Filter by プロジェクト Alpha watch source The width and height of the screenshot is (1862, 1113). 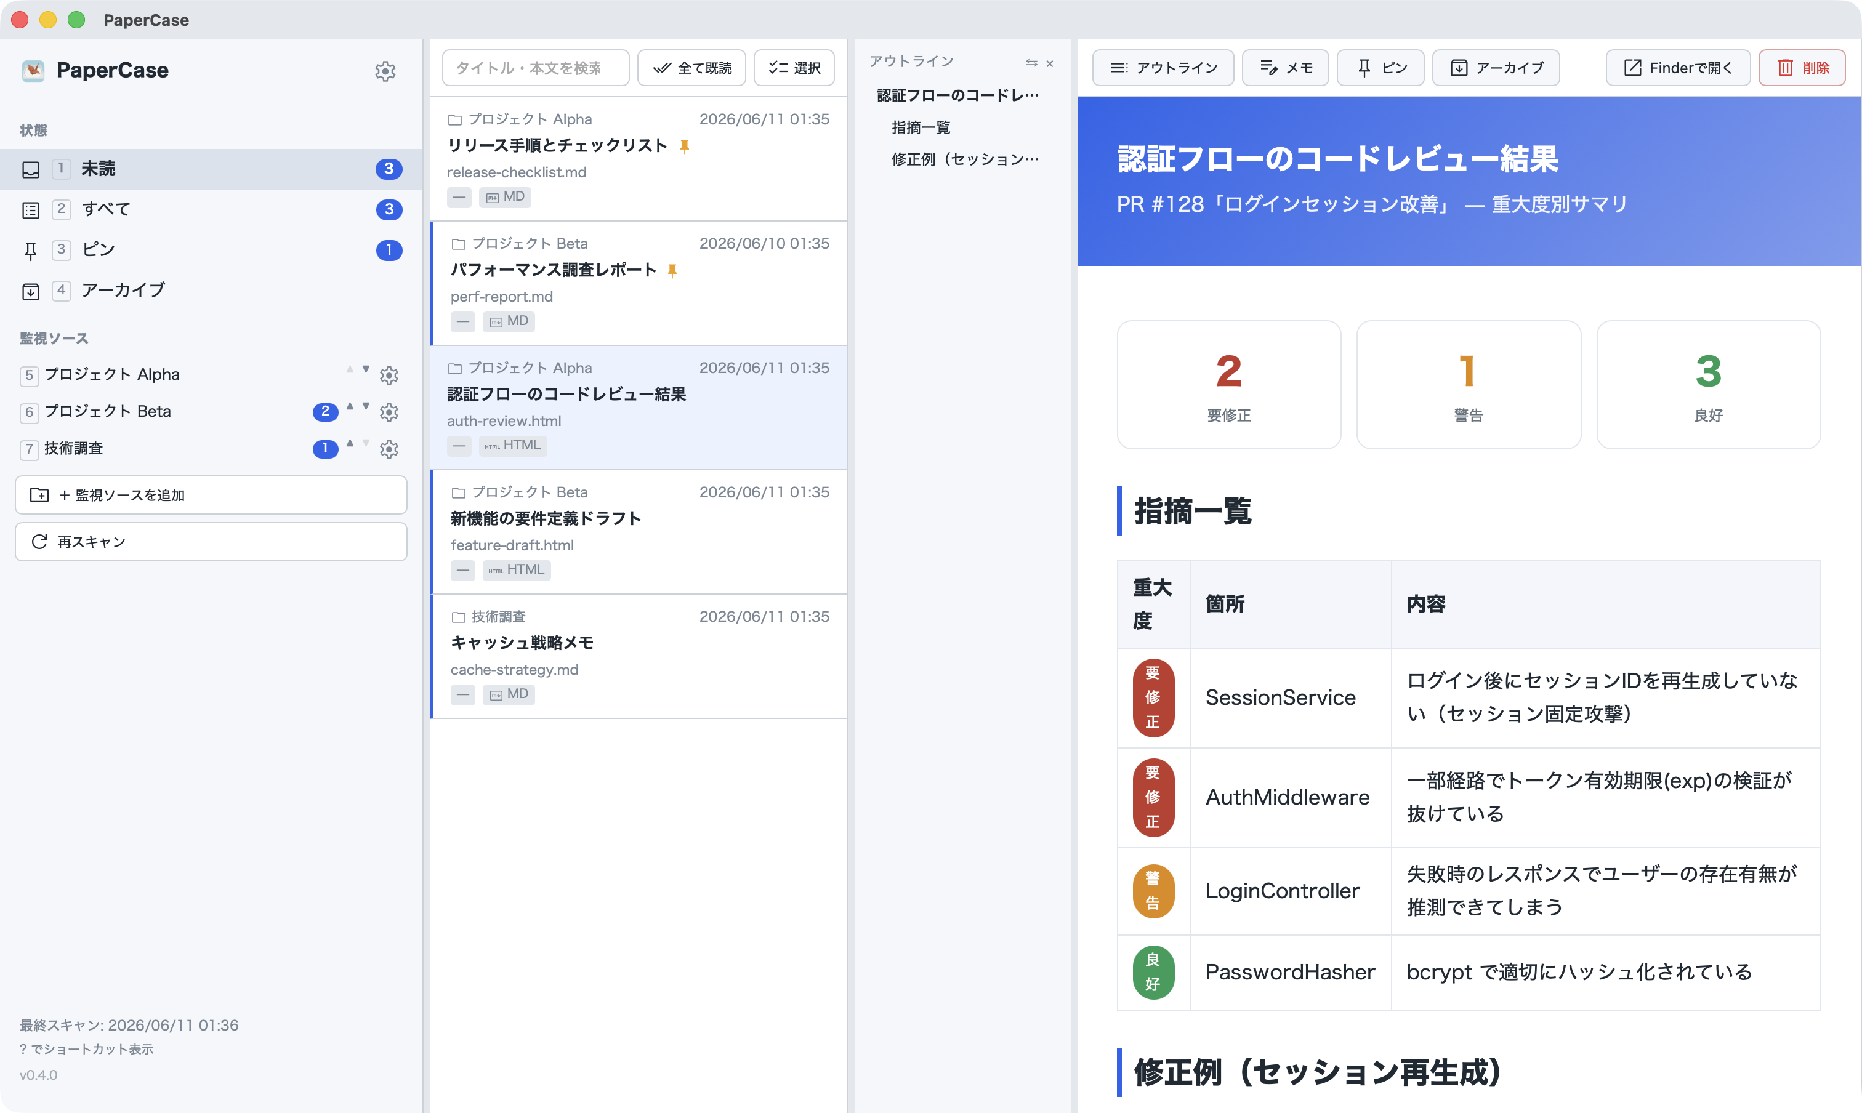point(112,374)
